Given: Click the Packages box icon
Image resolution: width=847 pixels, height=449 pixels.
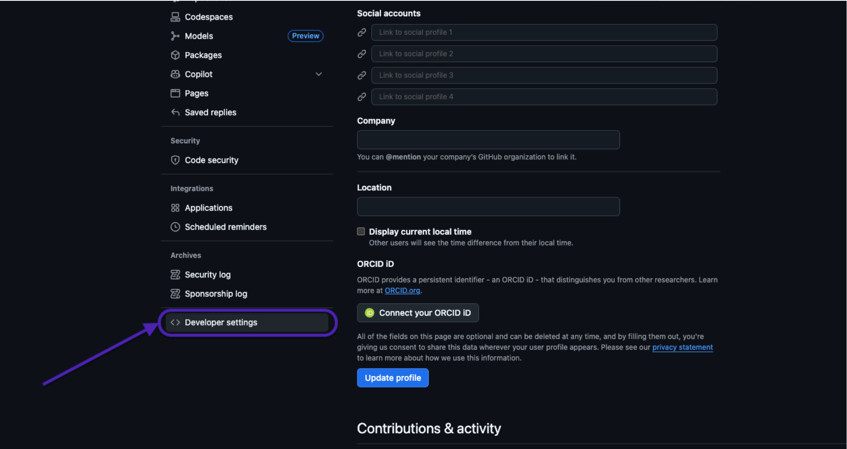Looking at the screenshot, I should [175, 55].
